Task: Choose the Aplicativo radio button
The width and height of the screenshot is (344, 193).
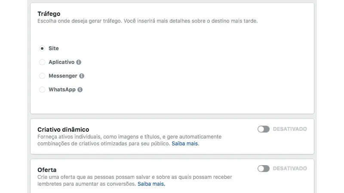Action: pos(42,62)
